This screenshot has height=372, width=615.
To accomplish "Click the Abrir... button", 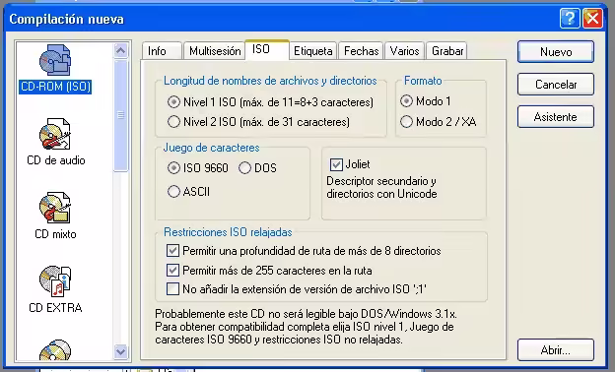I will (x=556, y=349).
